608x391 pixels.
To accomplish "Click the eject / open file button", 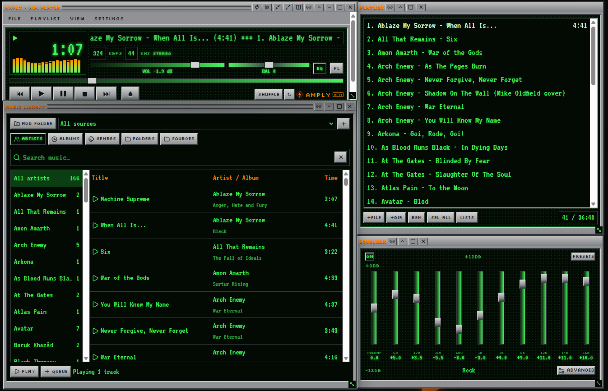I will [x=130, y=94].
